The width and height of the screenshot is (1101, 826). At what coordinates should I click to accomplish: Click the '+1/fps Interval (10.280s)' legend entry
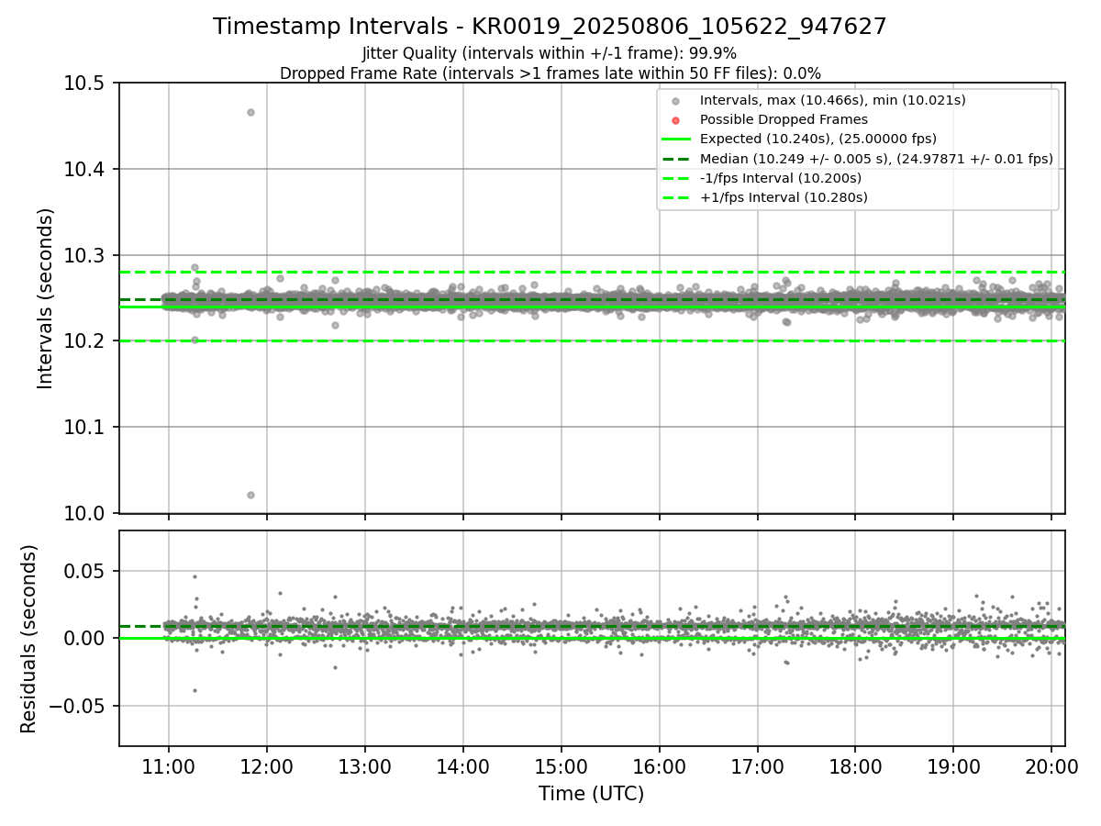coord(784,196)
